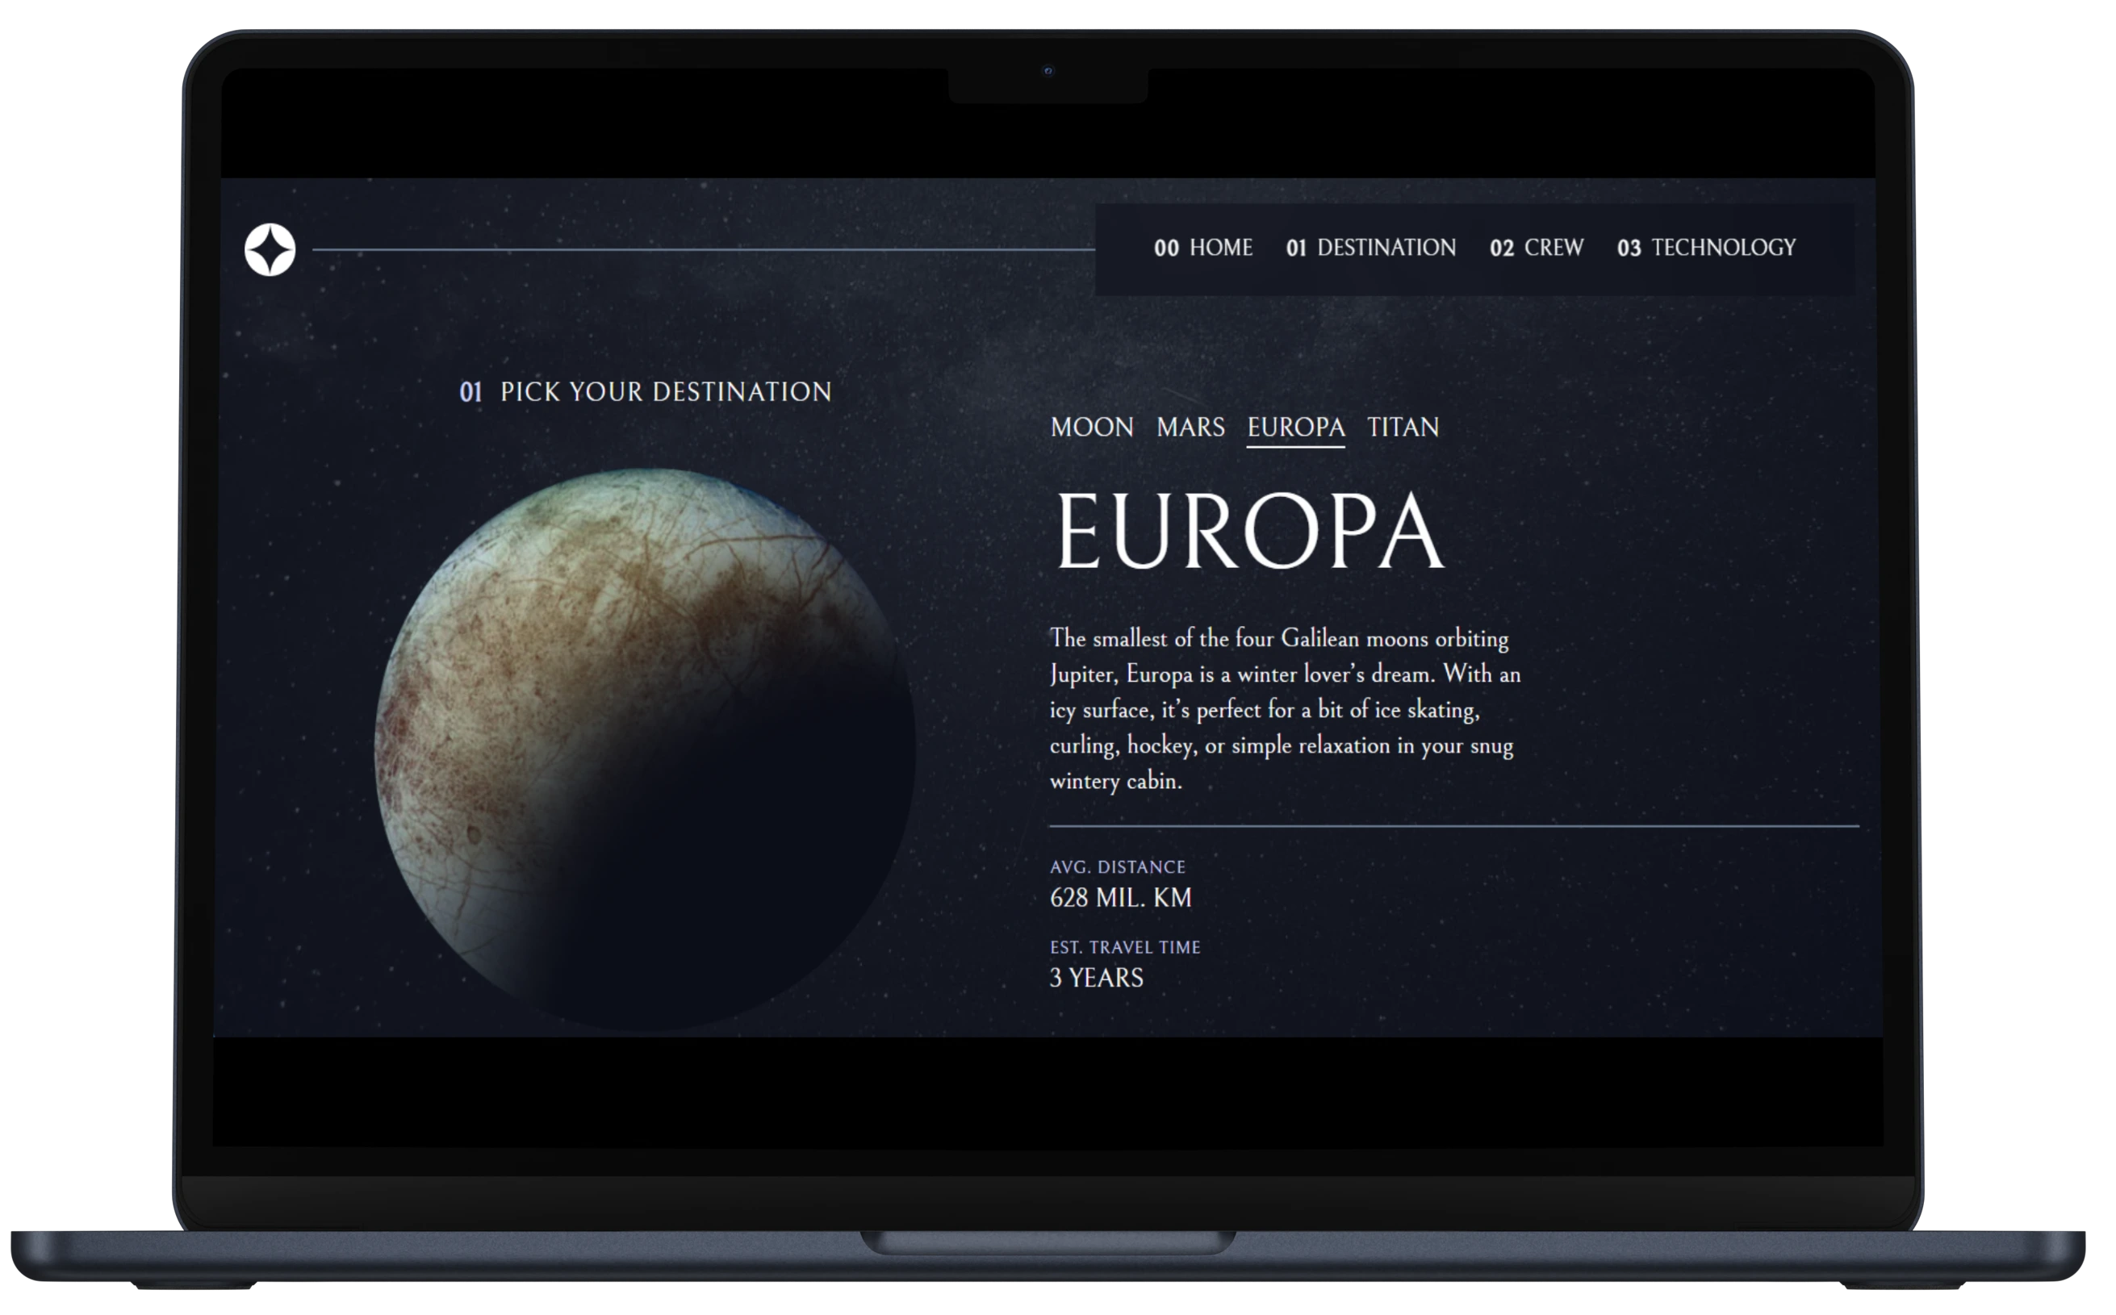Click the star compass logo icon
The width and height of the screenshot is (2116, 1315).
coord(270,250)
